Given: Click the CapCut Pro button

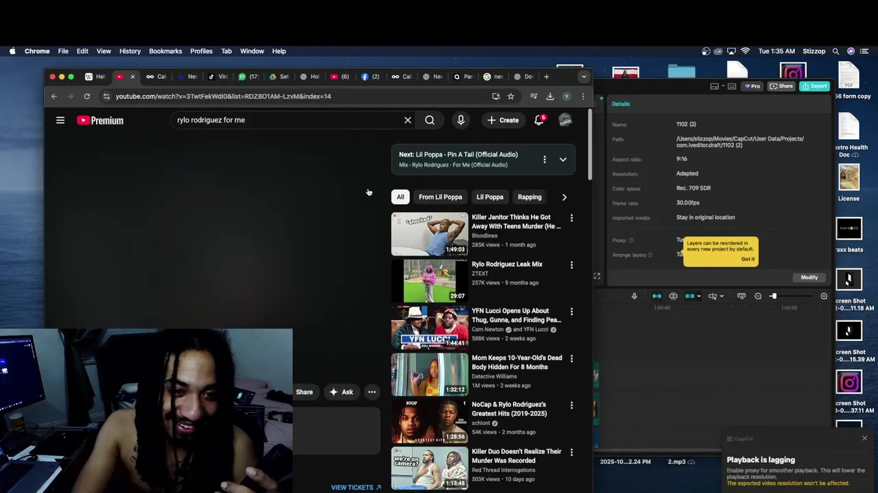Looking at the screenshot, I should (x=753, y=86).
